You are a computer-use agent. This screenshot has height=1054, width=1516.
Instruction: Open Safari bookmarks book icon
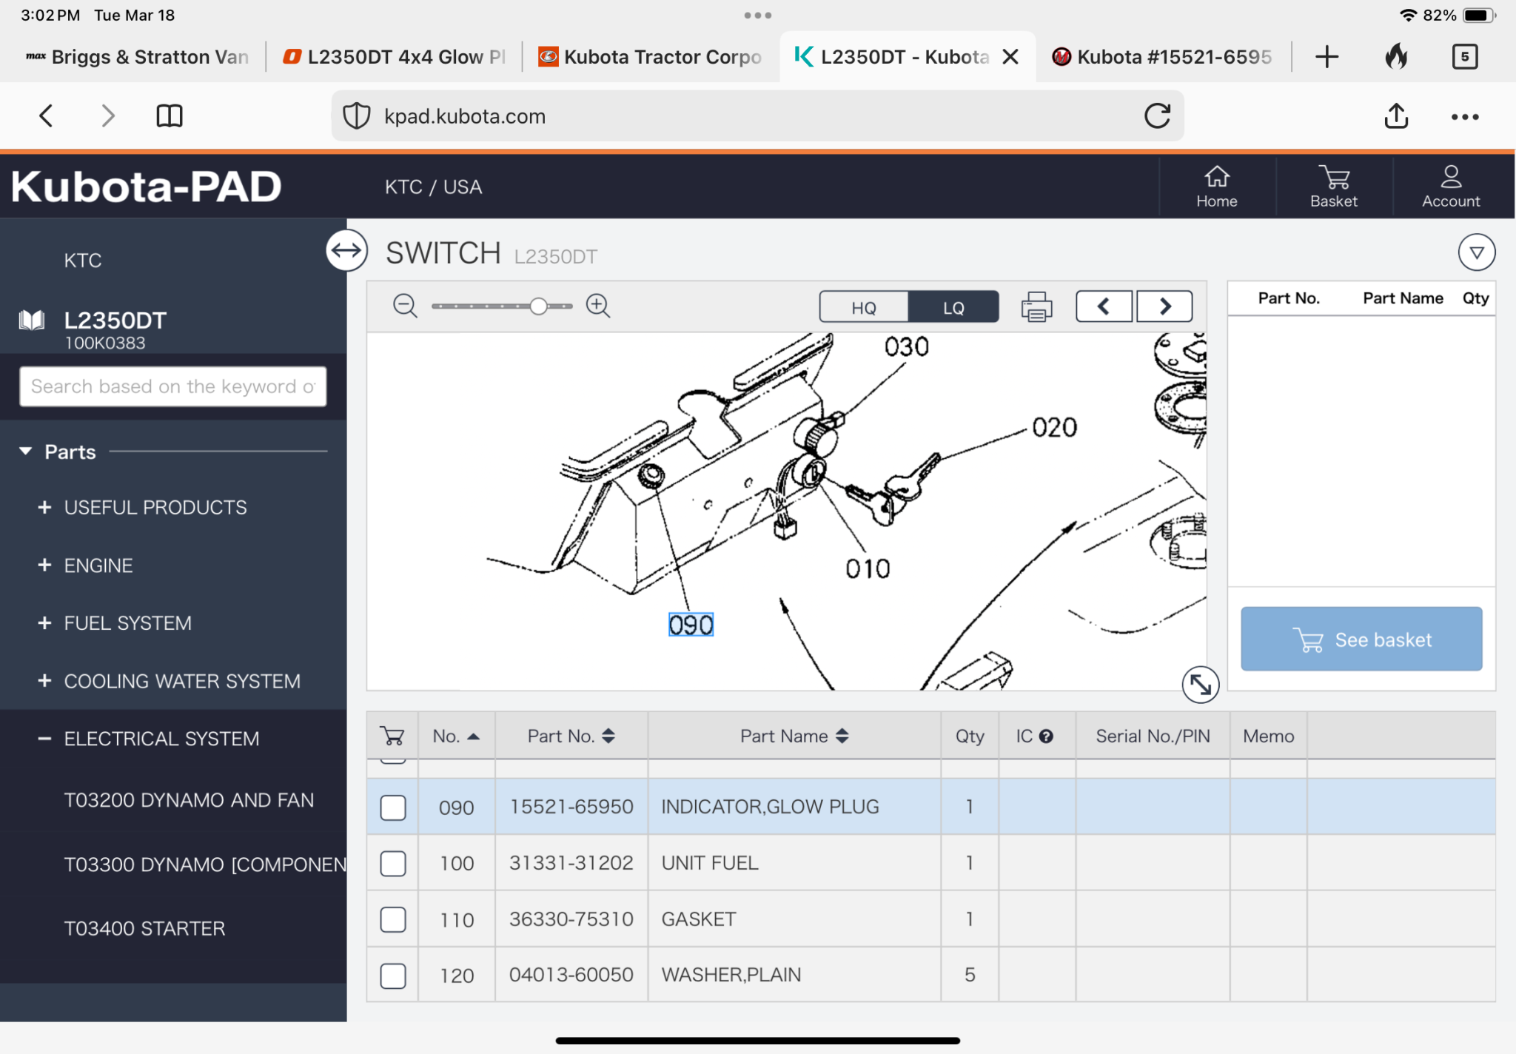tap(170, 115)
